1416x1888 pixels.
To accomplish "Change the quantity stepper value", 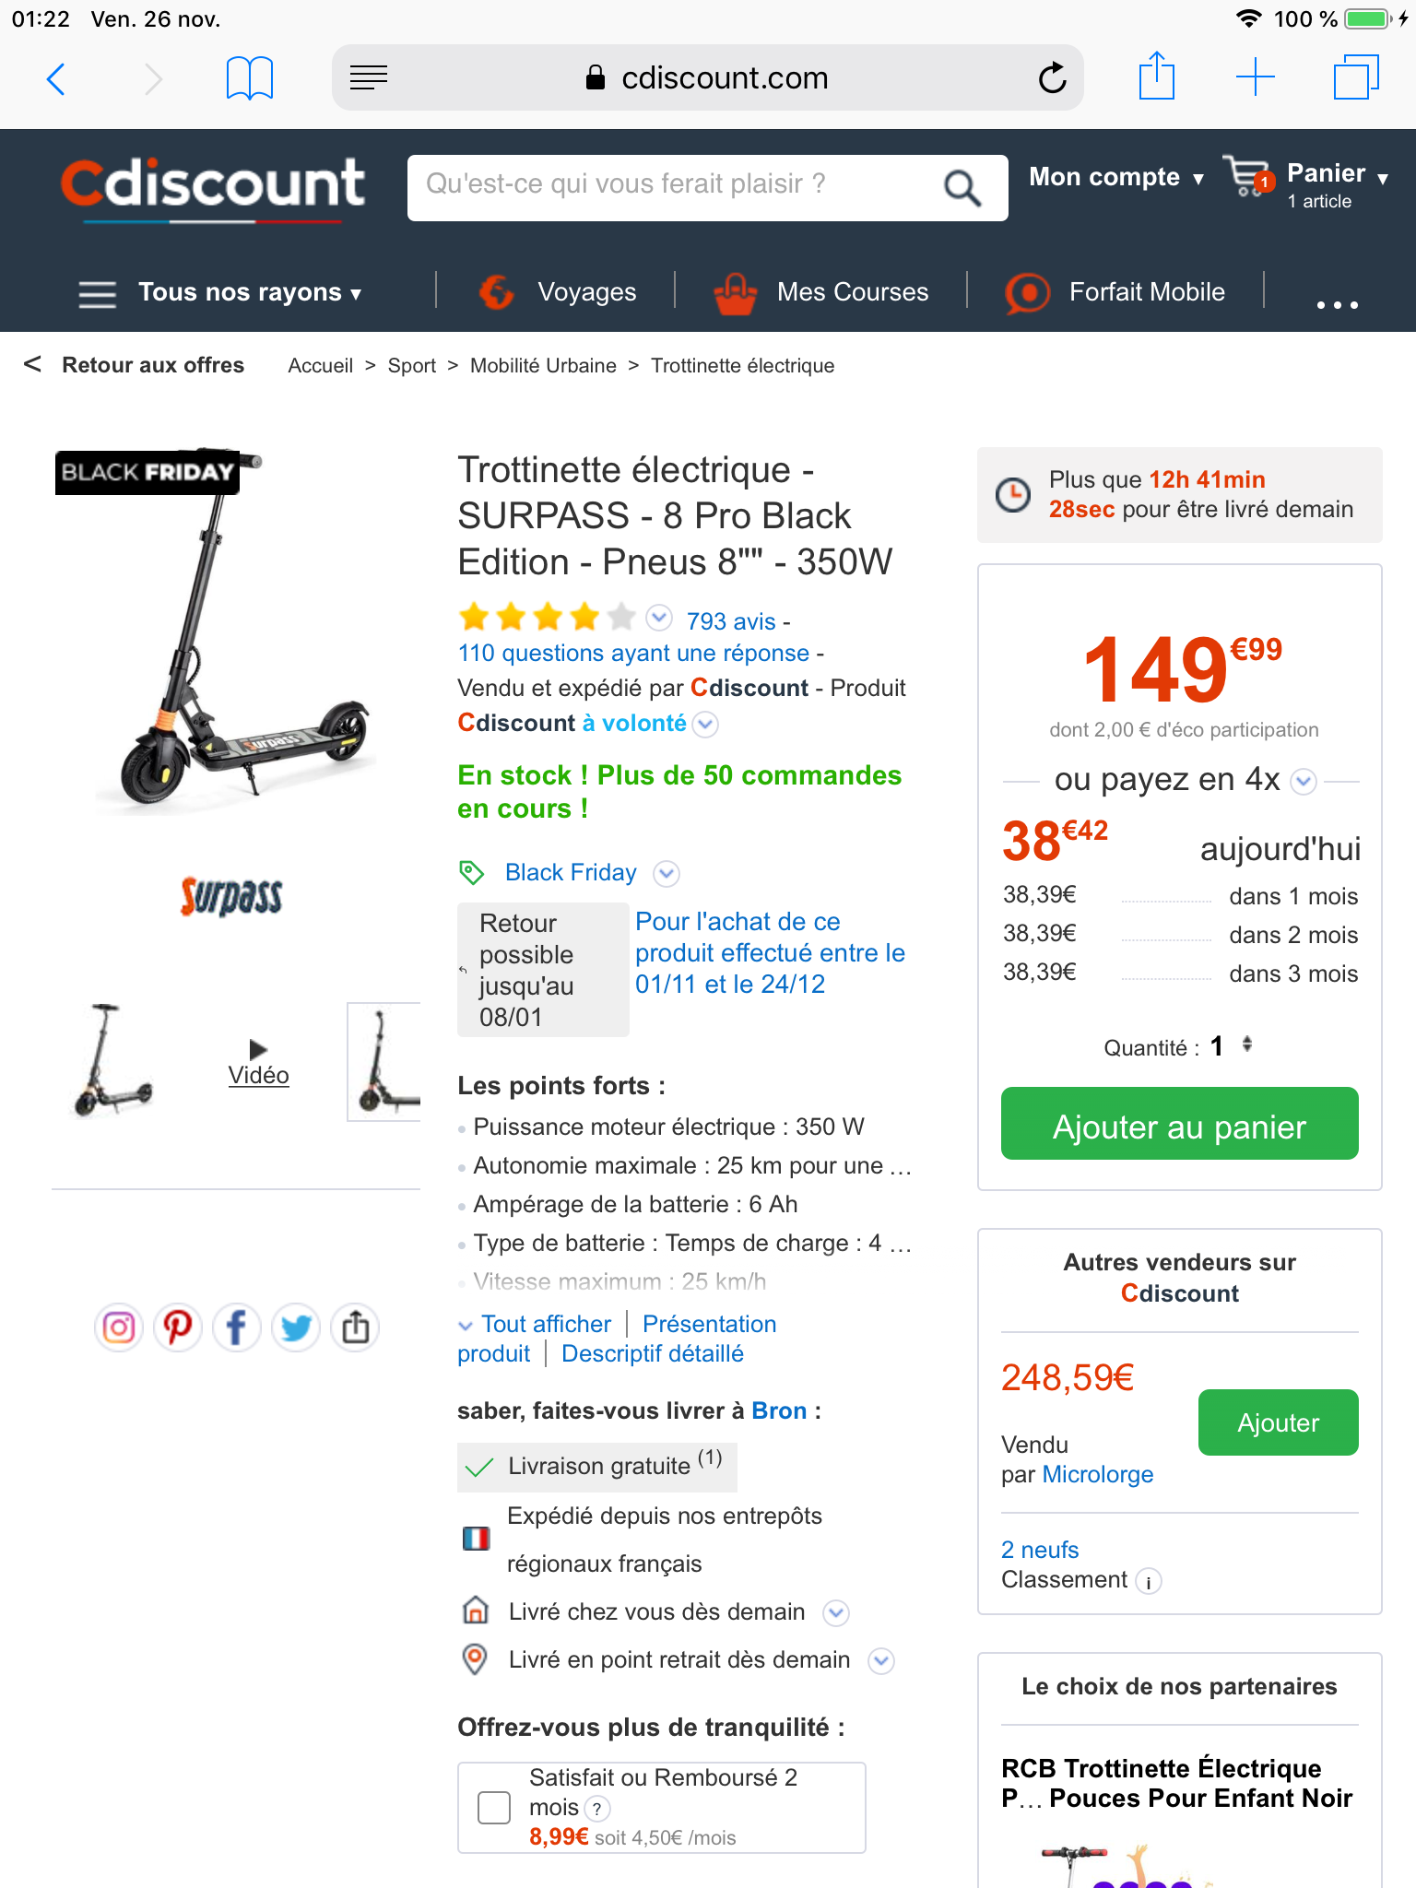I will (1246, 1044).
